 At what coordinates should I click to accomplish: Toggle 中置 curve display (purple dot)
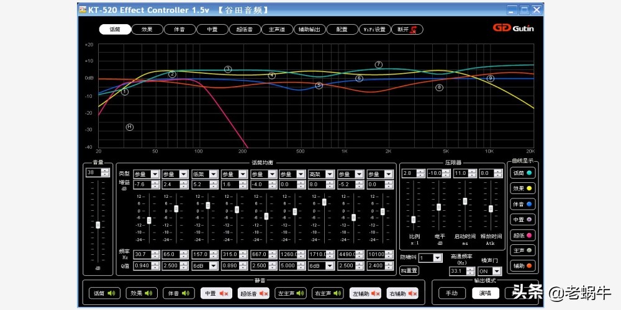point(522,219)
